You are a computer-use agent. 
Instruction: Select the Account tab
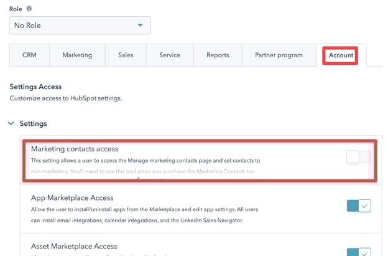click(341, 55)
